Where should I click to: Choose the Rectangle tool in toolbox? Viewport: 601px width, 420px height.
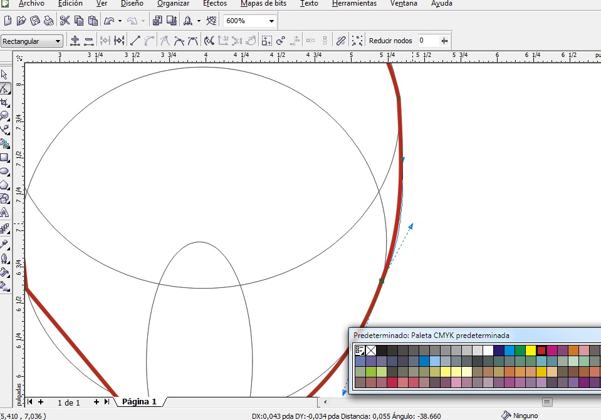coord(5,157)
